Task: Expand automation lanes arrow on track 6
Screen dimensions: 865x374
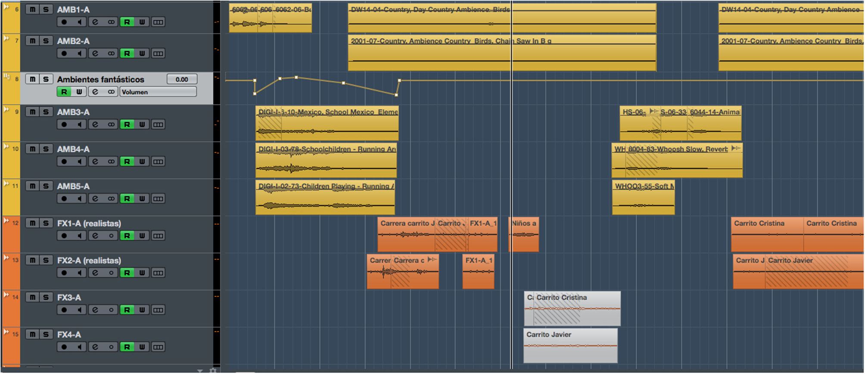Action: pos(6,7)
